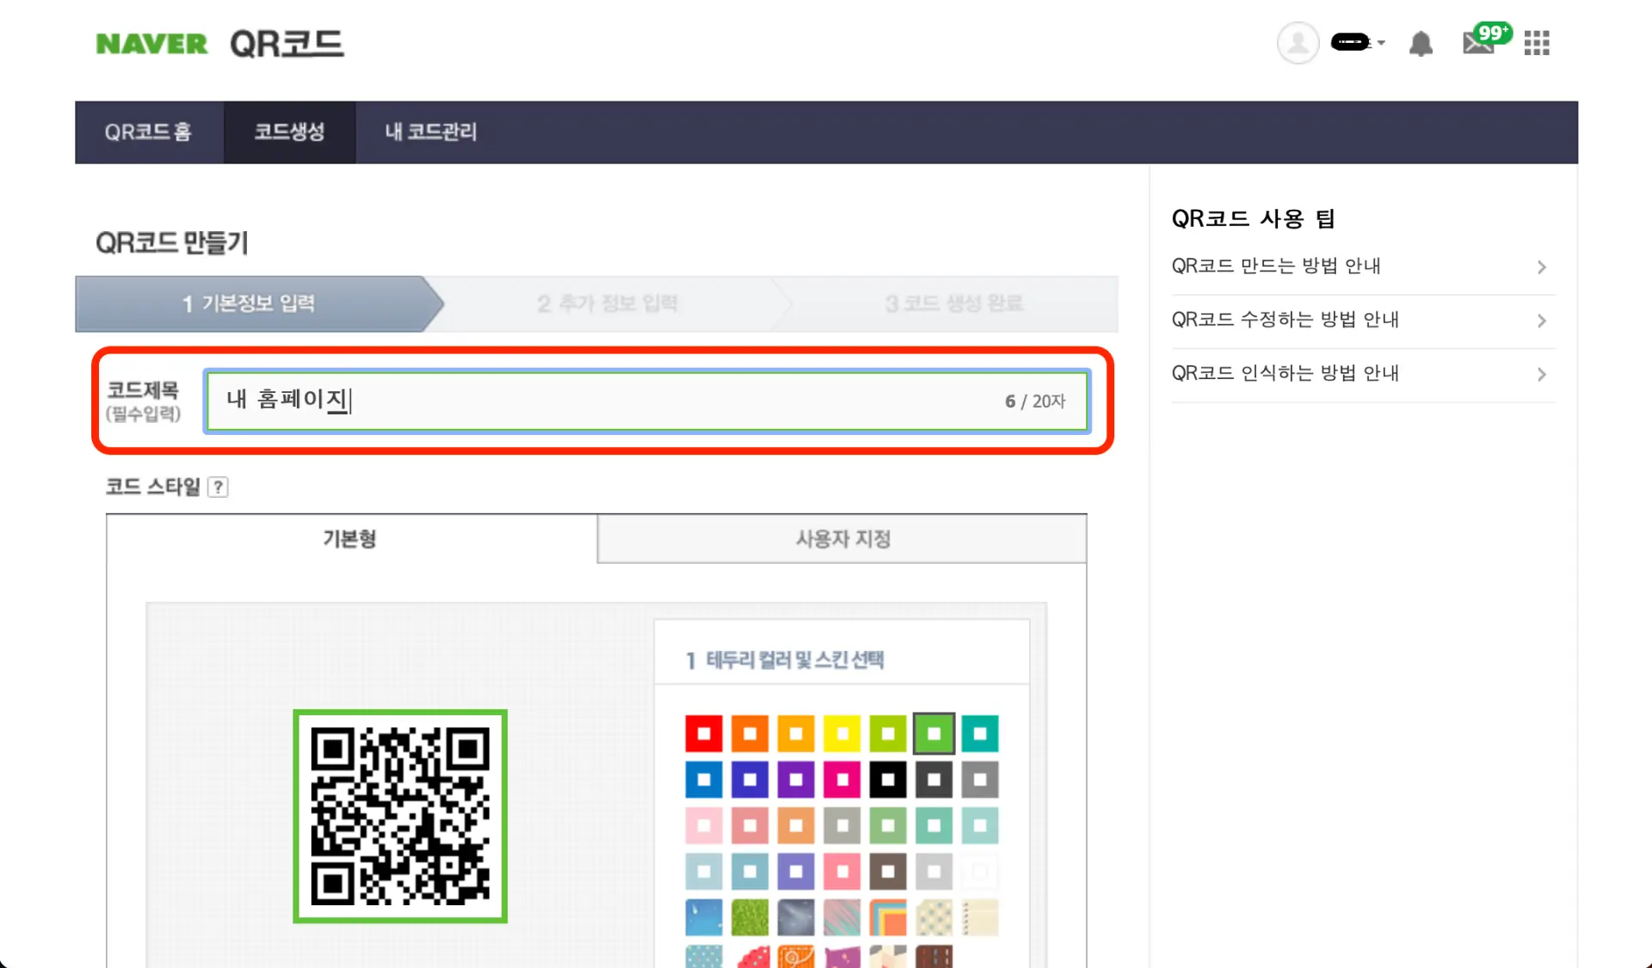Screen dimensions: 1652x968
Task: Select the medium gray border color
Action: coord(980,781)
